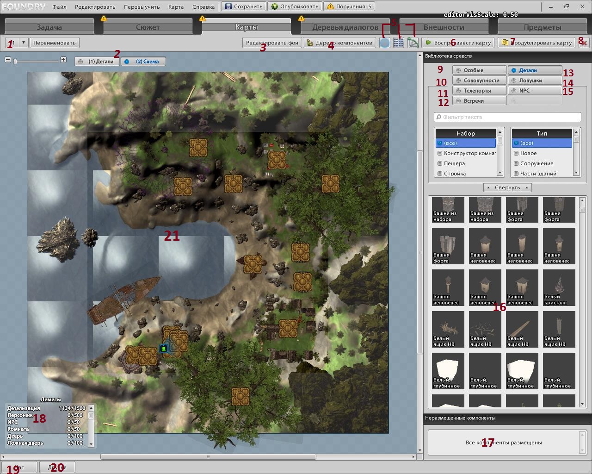Click the Белый кристалл asset thumbnail
The image size is (592, 474).
pos(559,287)
